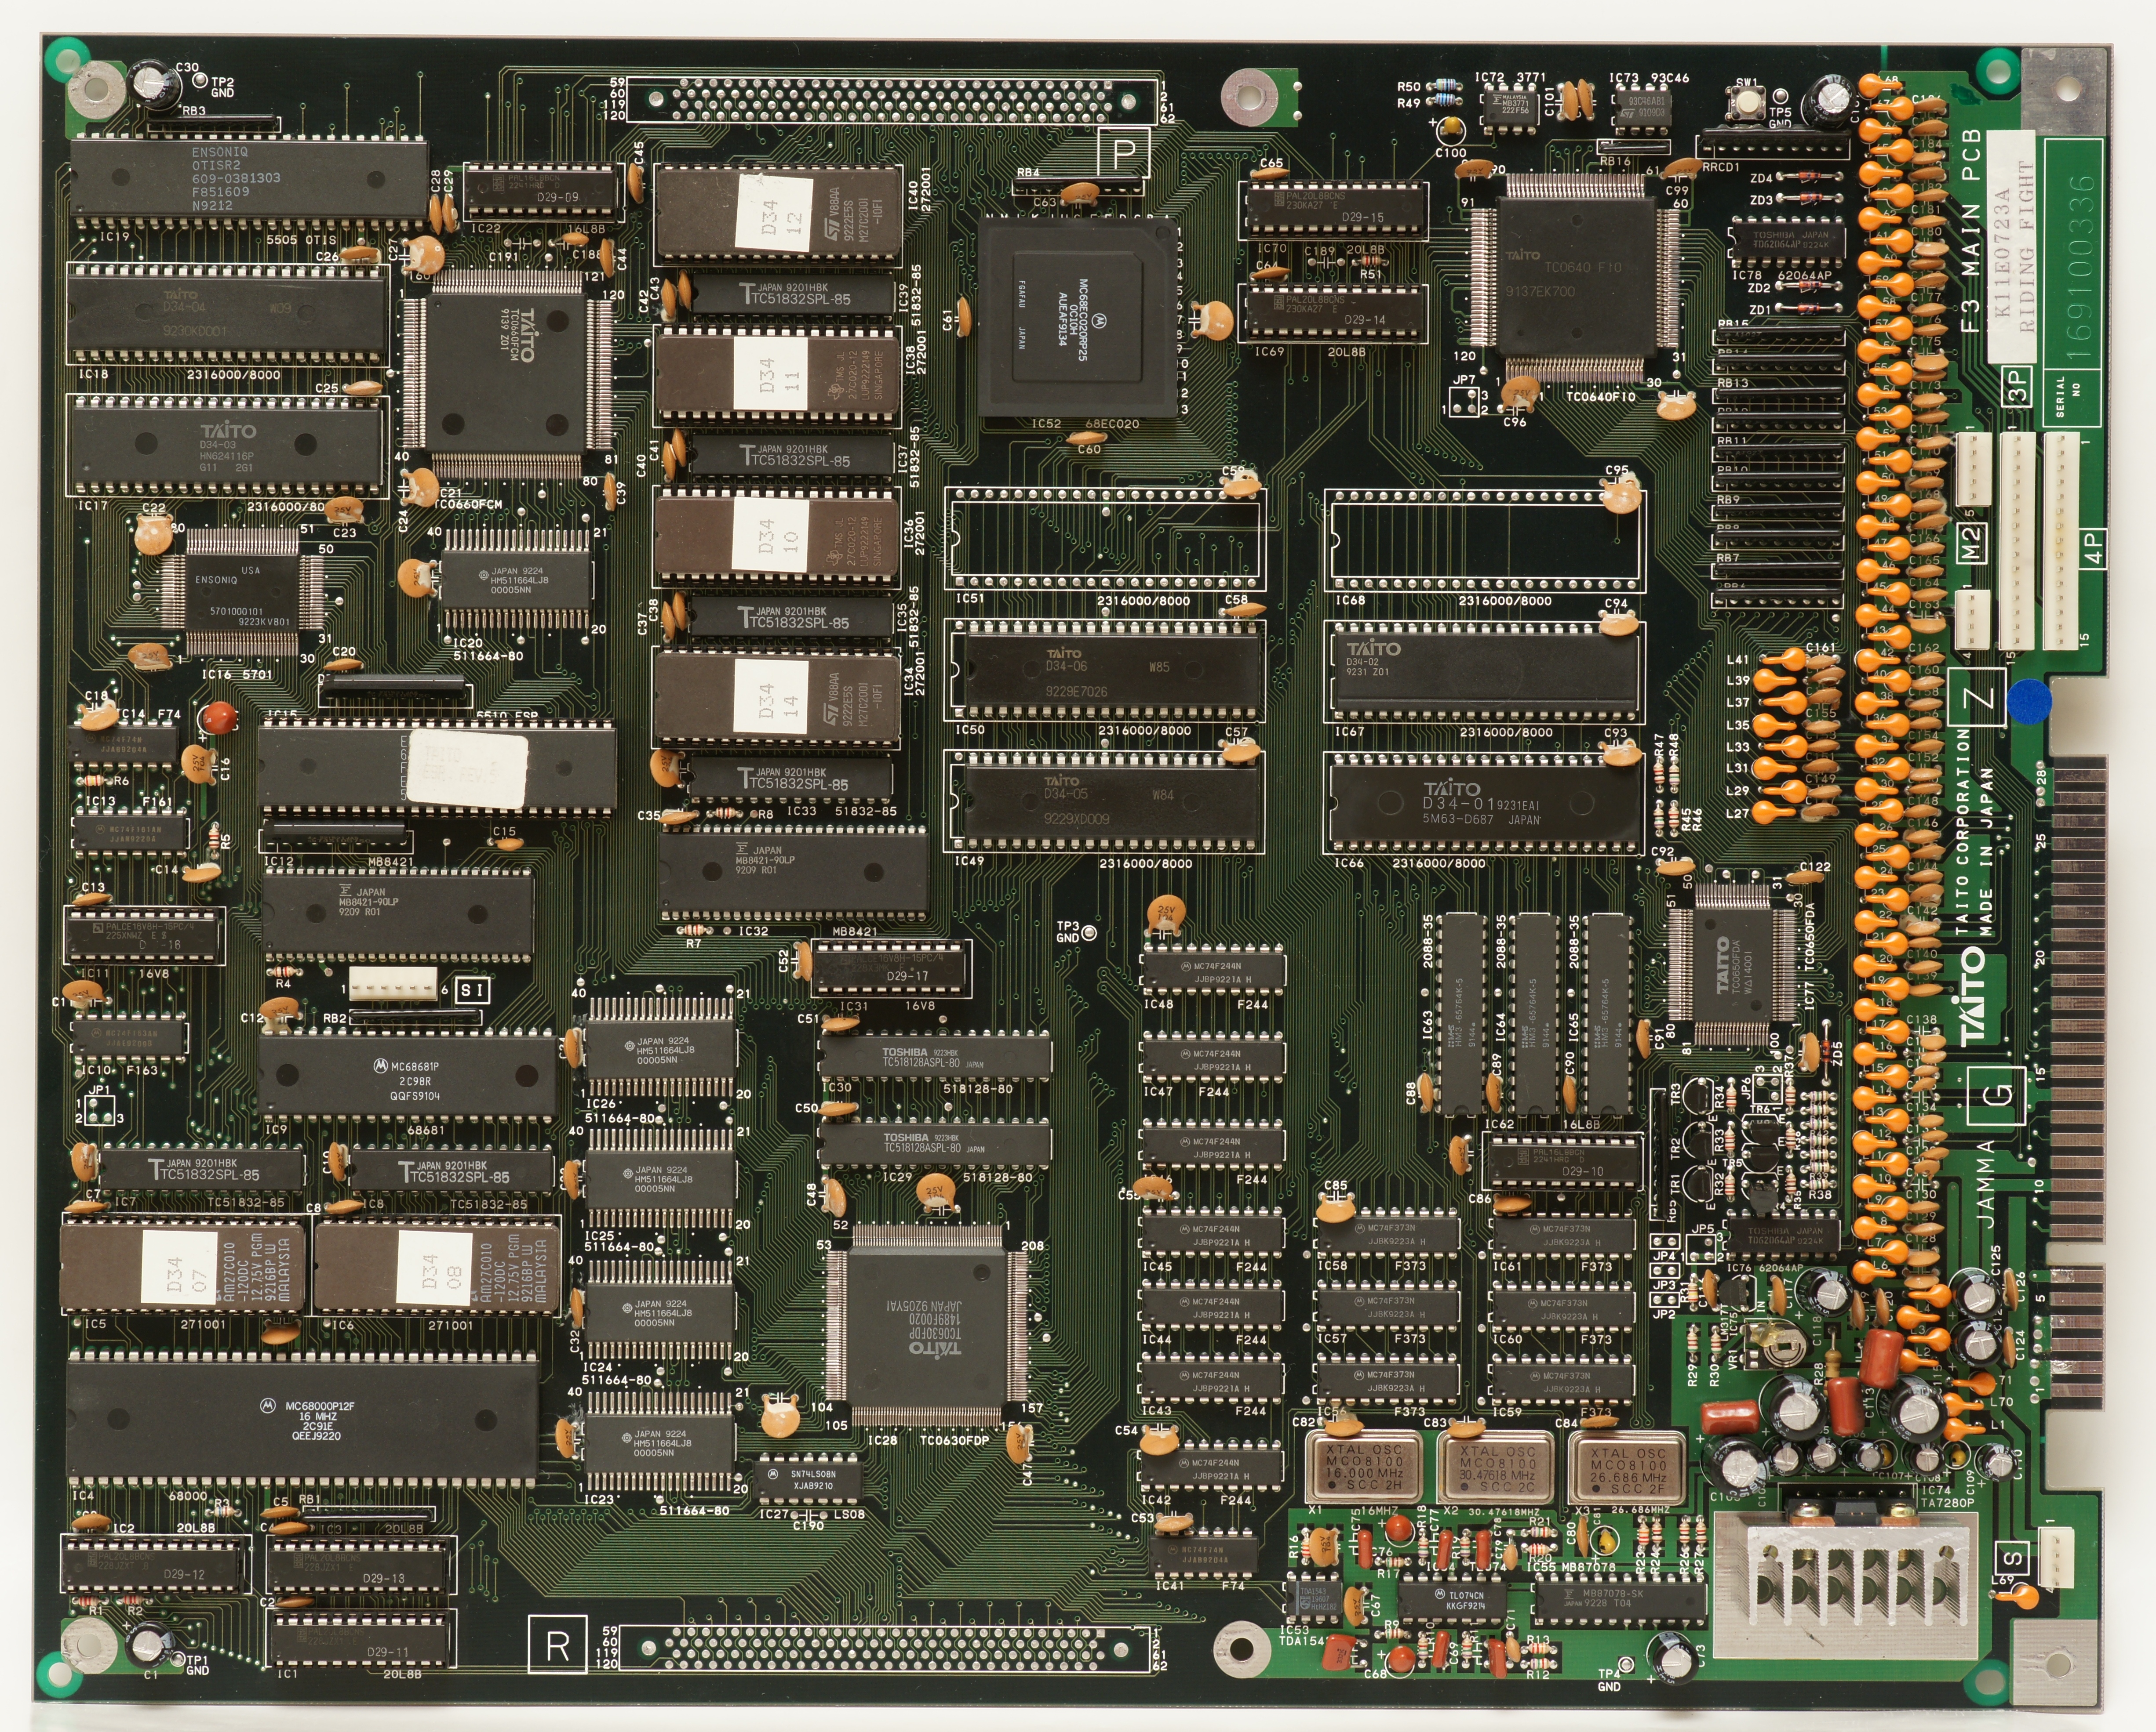Click the boxed letter R connector label
The image size is (2156, 1732).
click(557, 1643)
